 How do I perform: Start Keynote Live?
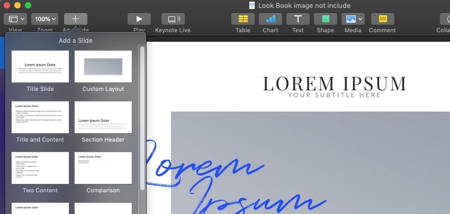(173, 19)
